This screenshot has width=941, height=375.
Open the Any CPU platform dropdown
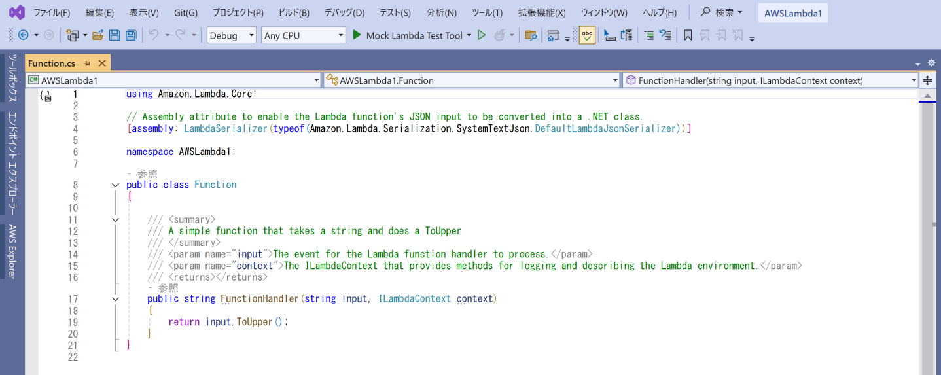pyautogui.click(x=303, y=35)
